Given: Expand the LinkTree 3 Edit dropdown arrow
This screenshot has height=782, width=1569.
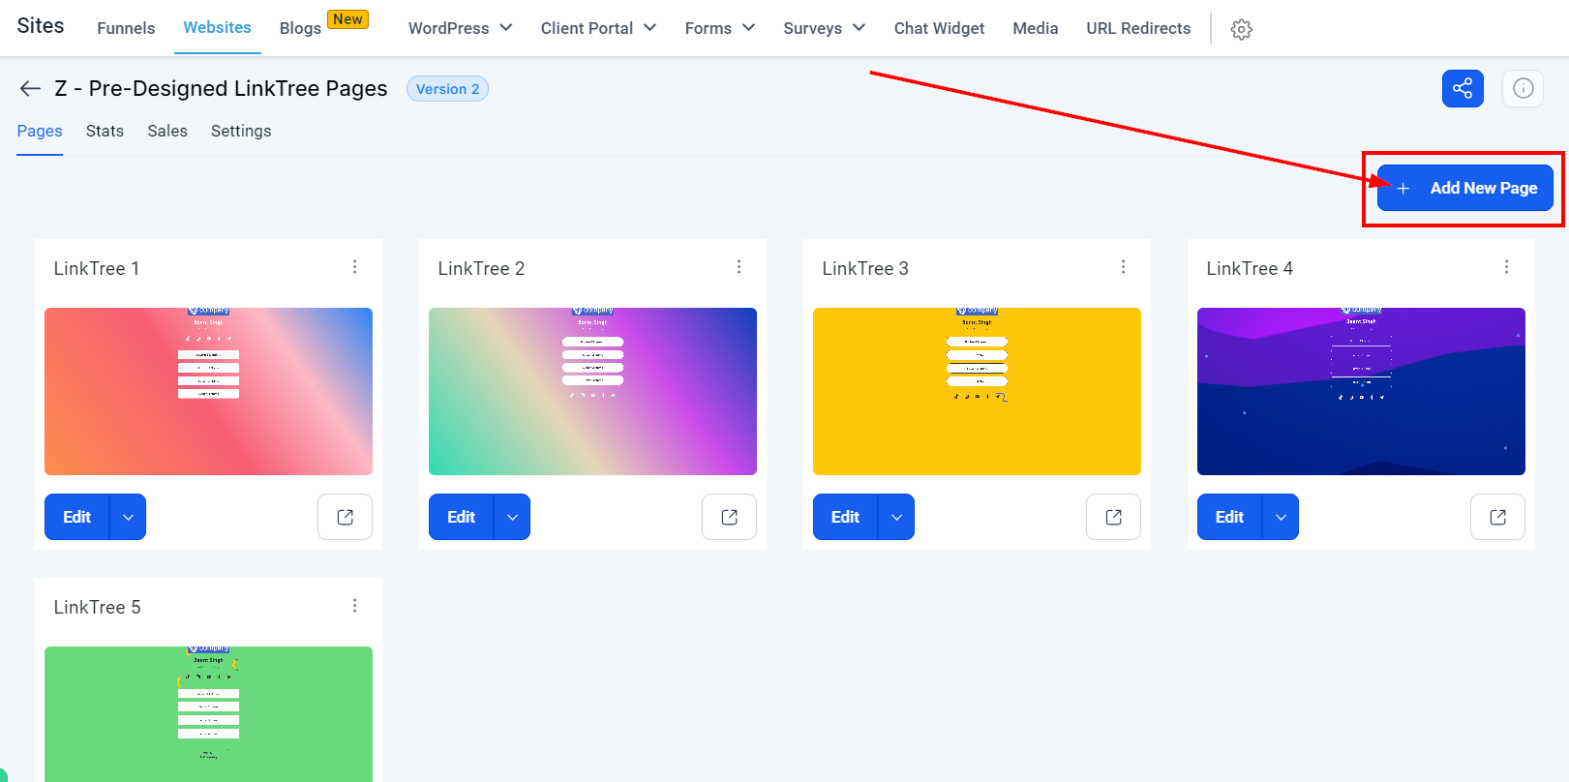Looking at the screenshot, I should click(896, 517).
